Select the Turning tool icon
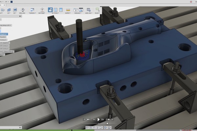The image size is (197, 131). [32, 10]
